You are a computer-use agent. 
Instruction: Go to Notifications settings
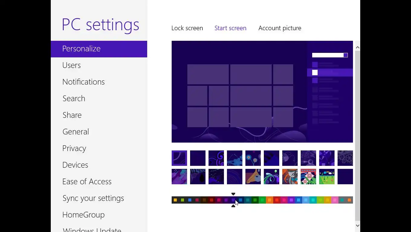pos(83,82)
